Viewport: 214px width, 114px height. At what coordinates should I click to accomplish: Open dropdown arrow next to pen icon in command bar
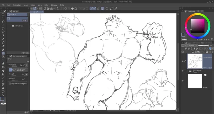coord(37,9)
